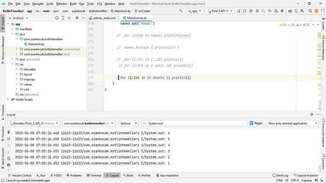Open the File menu
Screen dimensions: 326x183
pyautogui.click(x=10, y=4)
